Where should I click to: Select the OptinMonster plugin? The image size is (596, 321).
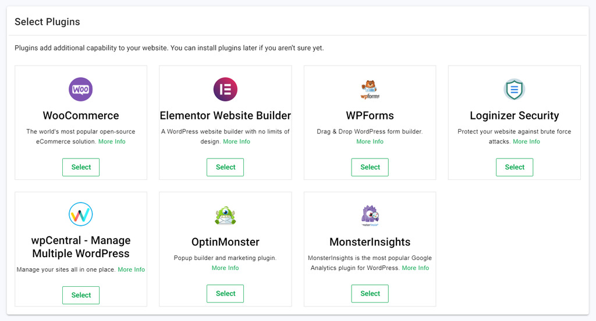pos(225,294)
